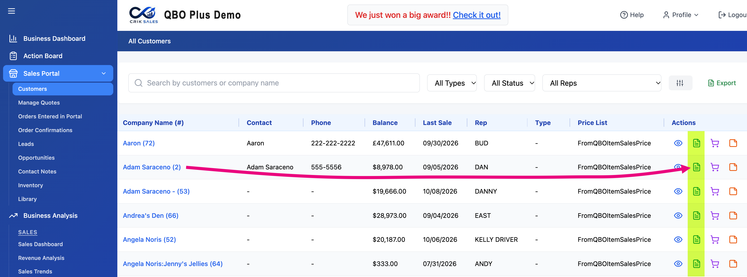
Task: Go to Manage Quotes
Action: (x=39, y=103)
